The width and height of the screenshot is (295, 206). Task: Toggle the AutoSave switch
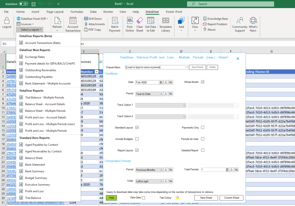pyautogui.click(x=24, y=4)
